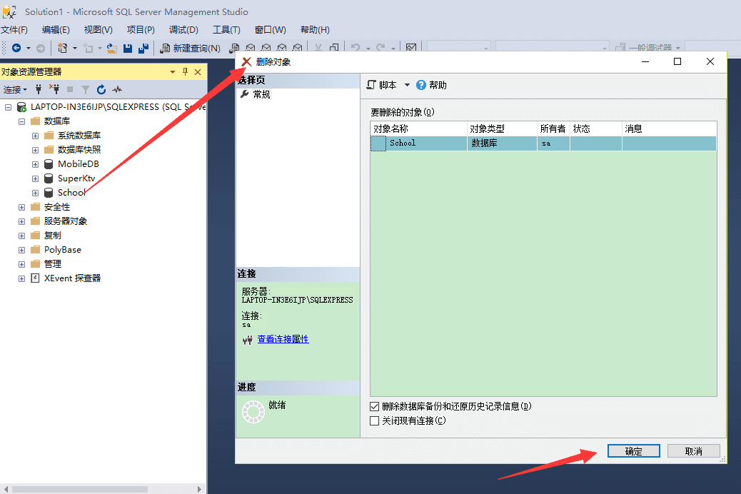Open the 连接 dropdown in Object Explorer
This screenshot has width=741, height=494.
(x=15, y=89)
